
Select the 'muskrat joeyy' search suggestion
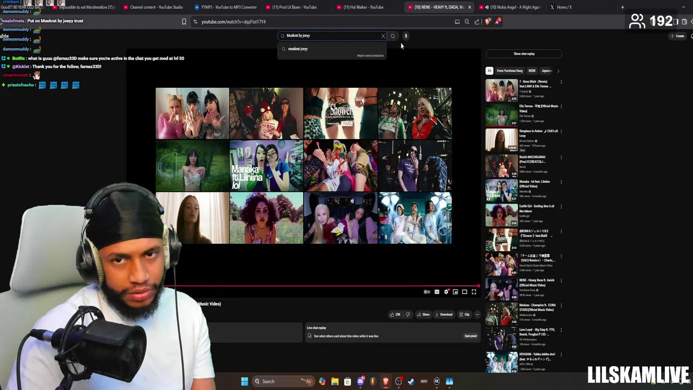click(x=332, y=49)
